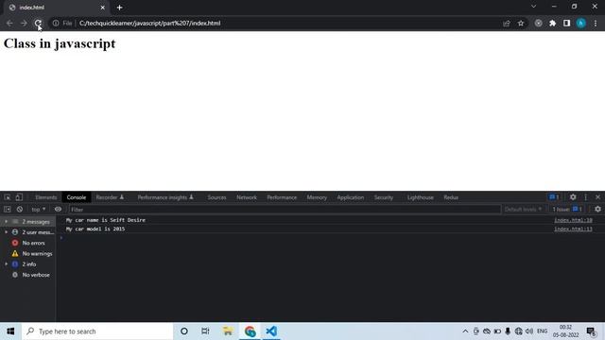Select No errors filter

(27, 243)
